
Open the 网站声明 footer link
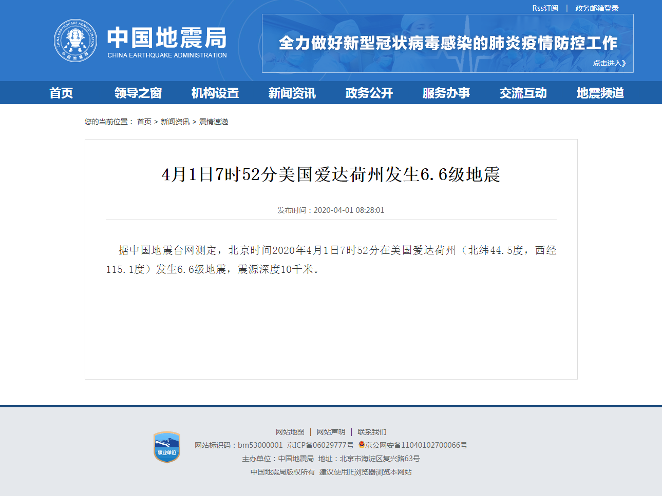coord(331,432)
